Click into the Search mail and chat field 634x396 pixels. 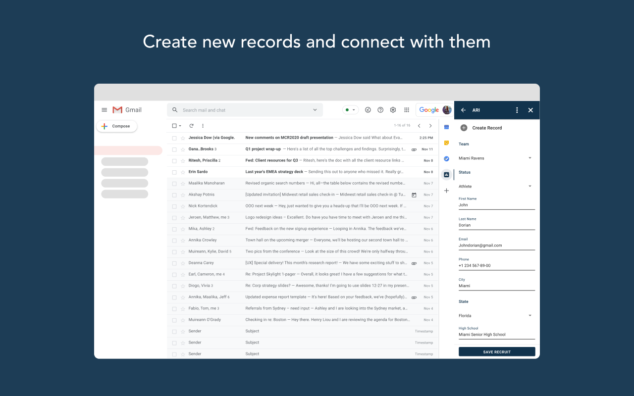pyautogui.click(x=245, y=110)
